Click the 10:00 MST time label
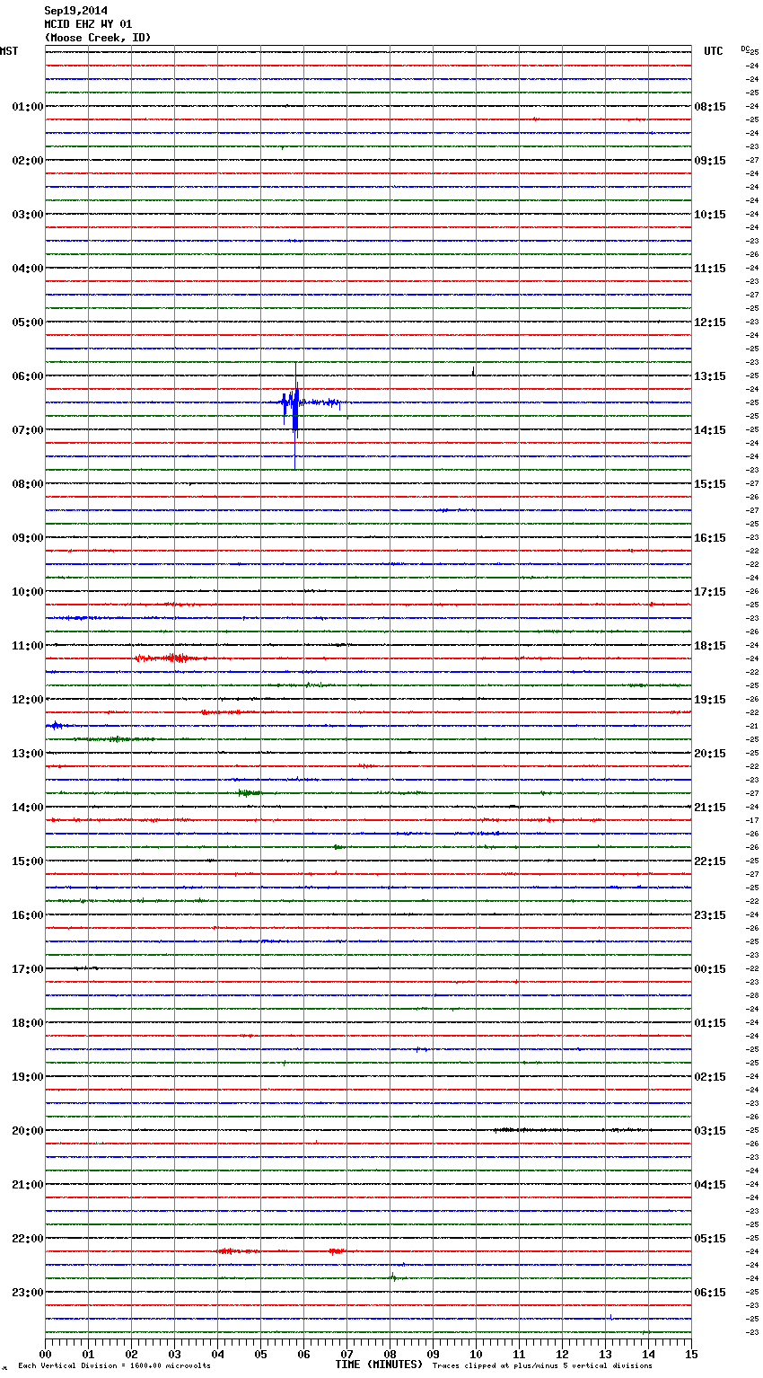763x1378 pixels. point(27,592)
